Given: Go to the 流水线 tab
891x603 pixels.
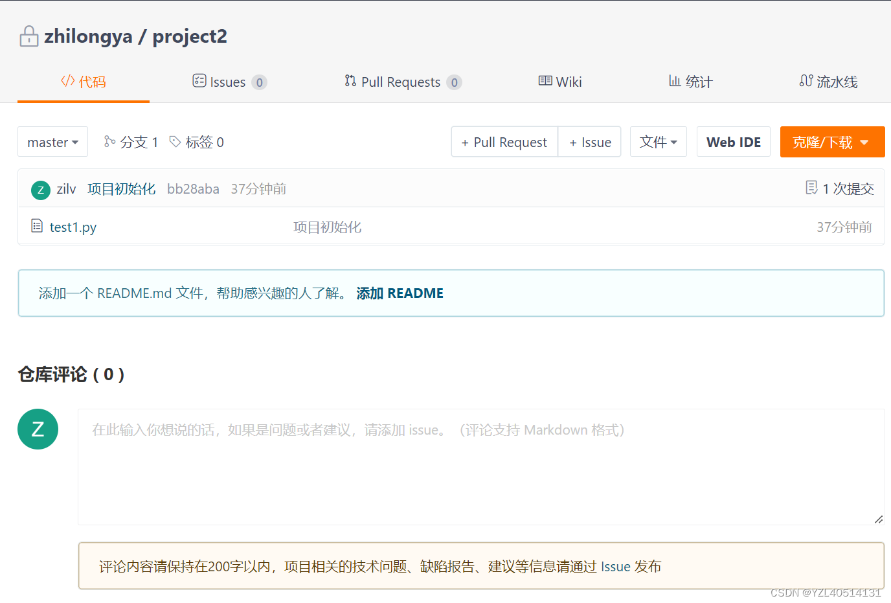Looking at the screenshot, I should pyautogui.click(x=829, y=82).
